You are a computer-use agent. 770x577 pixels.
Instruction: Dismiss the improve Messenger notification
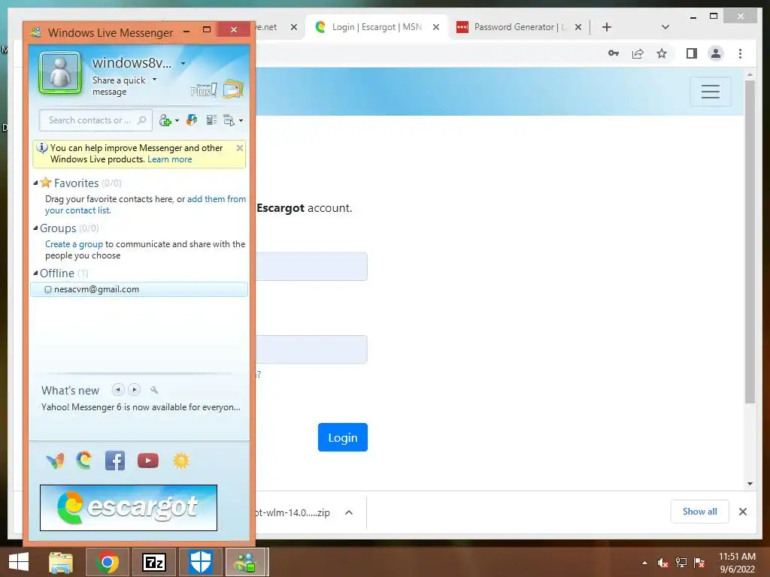pyautogui.click(x=240, y=148)
